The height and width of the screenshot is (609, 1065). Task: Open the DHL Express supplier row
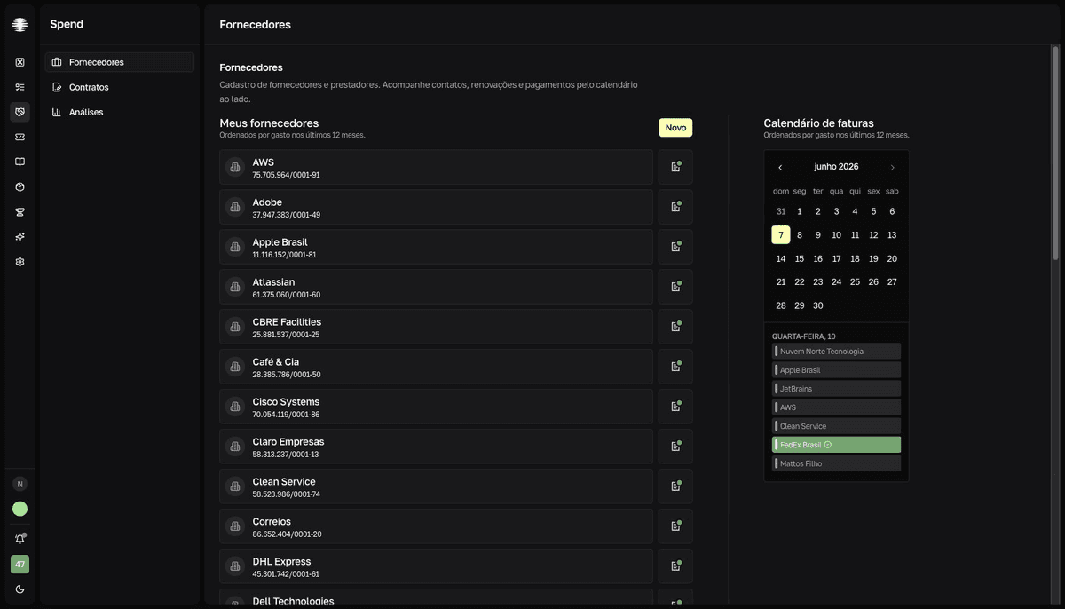click(x=436, y=566)
